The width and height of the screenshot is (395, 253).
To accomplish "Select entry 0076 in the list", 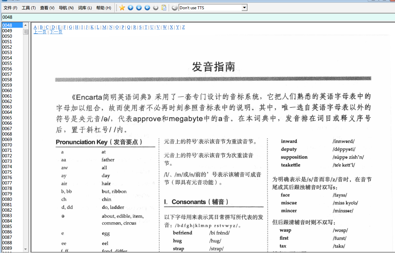I will tap(12, 177).
